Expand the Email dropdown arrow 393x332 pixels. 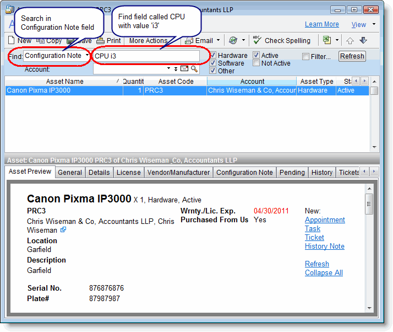click(218, 40)
